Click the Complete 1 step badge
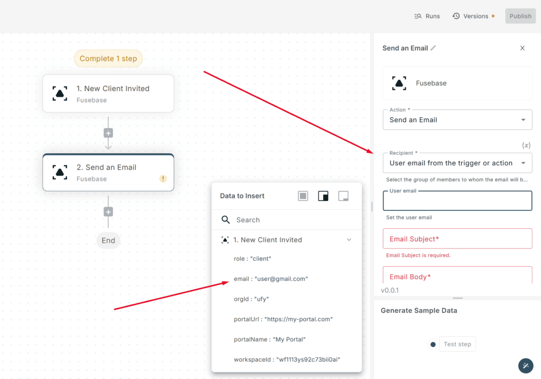 pos(108,59)
